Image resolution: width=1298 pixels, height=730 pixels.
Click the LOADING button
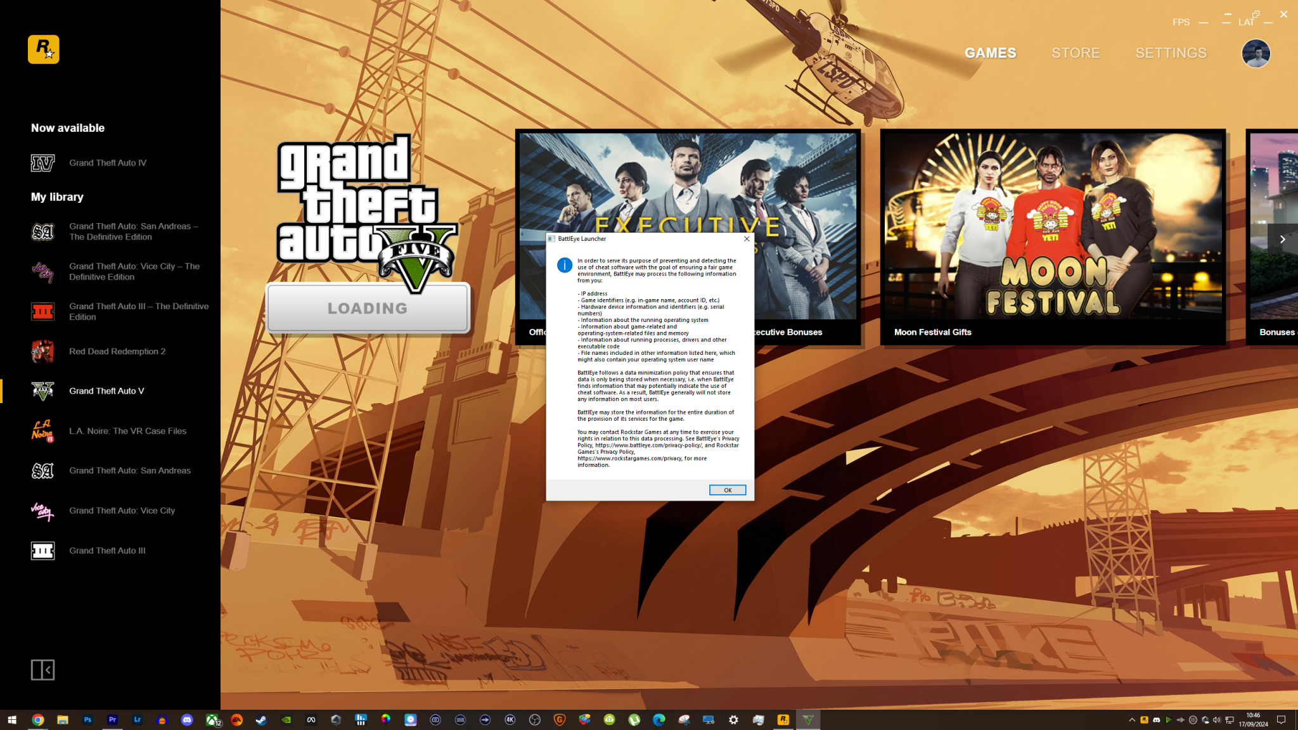click(x=368, y=309)
